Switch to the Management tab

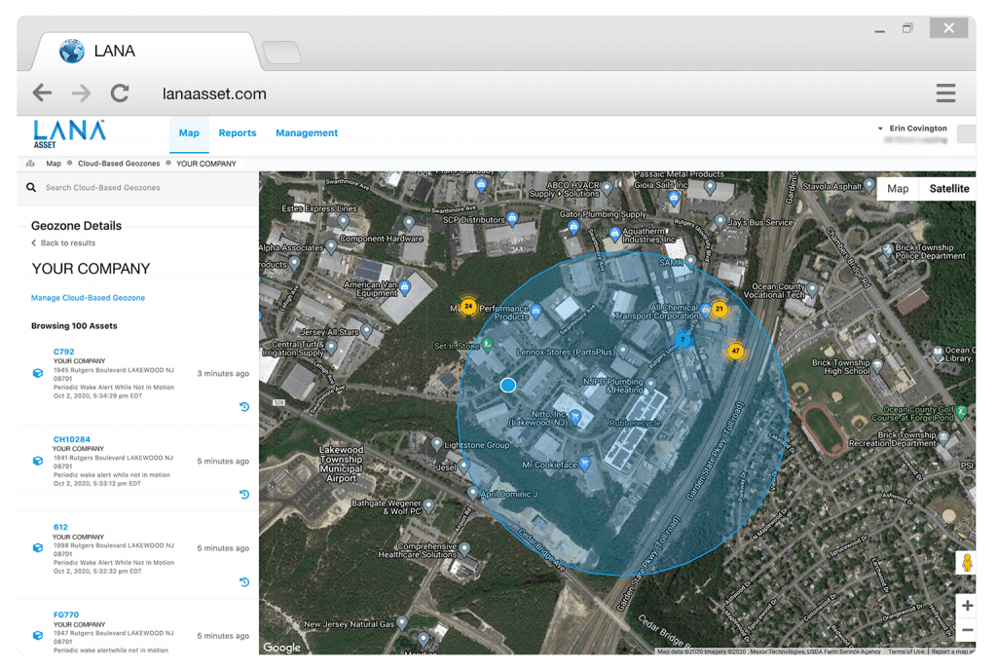[x=307, y=133]
